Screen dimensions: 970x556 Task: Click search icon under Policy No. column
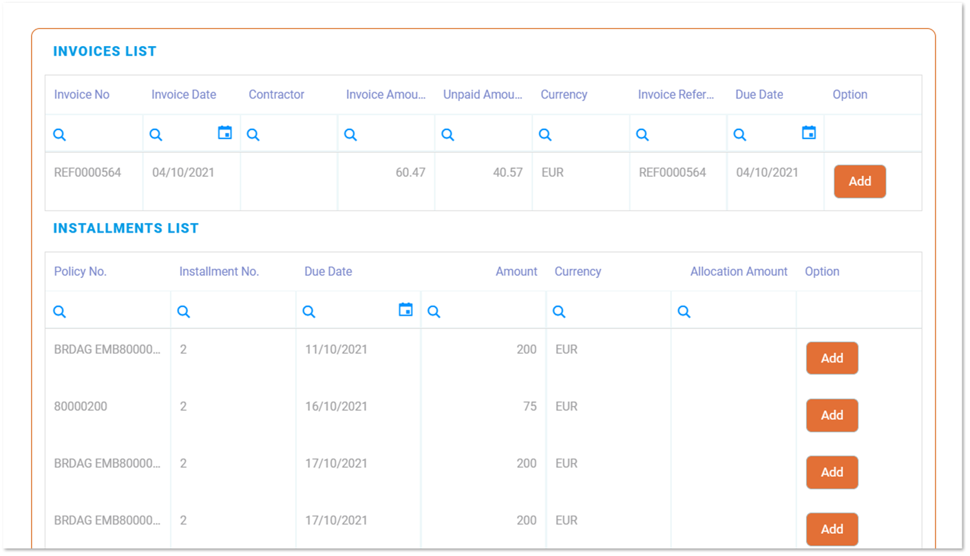(60, 312)
